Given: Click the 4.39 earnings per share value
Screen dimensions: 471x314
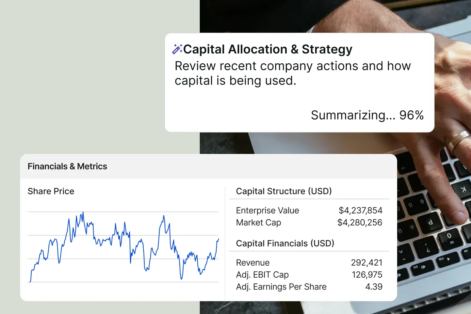Looking at the screenshot, I should pos(374,287).
